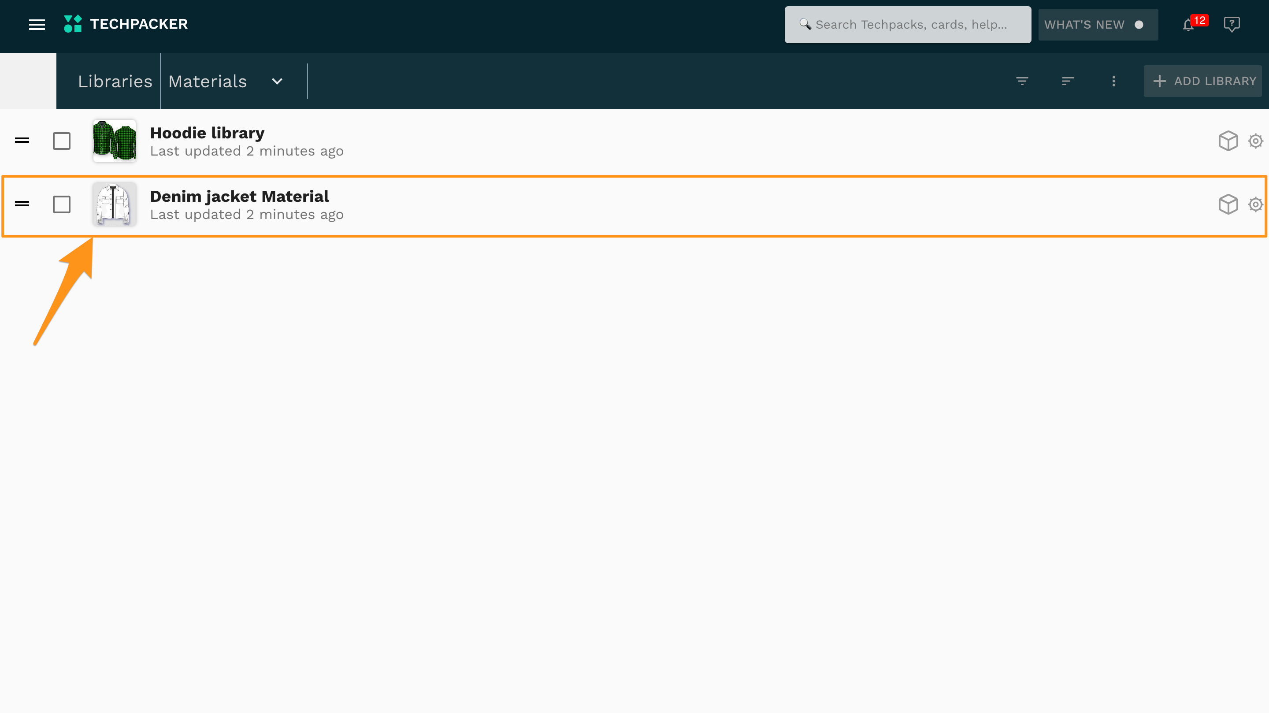The height and width of the screenshot is (713, 1269).
Task: Click the Libraries breadcrumb tab
Action: pyautogui.click(x=115, y=81)
